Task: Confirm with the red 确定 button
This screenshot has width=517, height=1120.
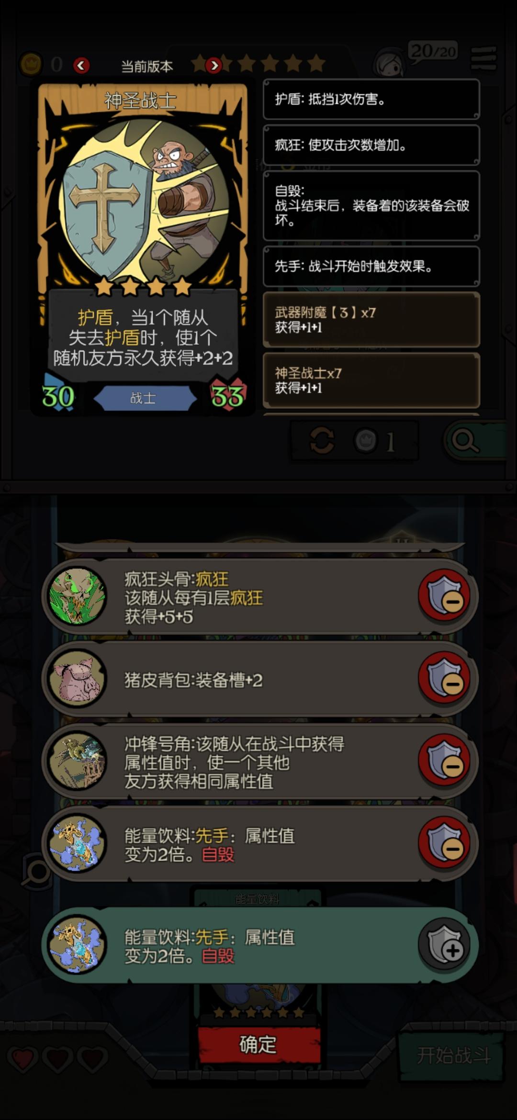Action: (258, 1044)
